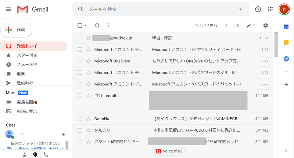Star the スマート留守電センター email
This screenshot has width=294, height=158.
click(89, 142)
